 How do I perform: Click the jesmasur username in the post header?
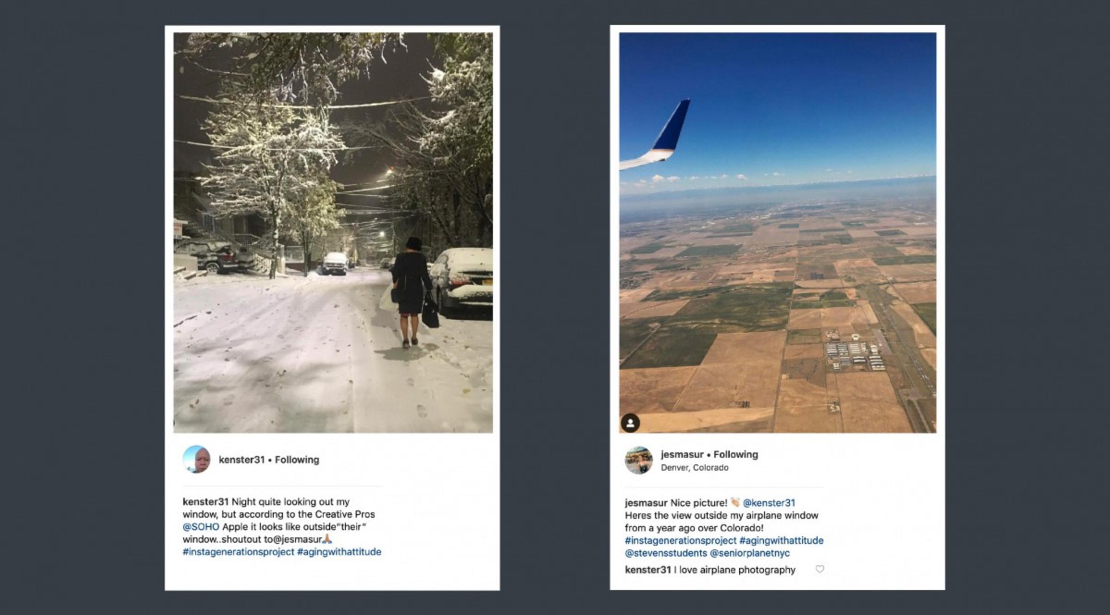pyautogui.click(x=682, y=454)
